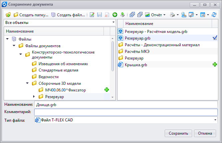222x143 pixels.
Task: Select Файлы root in tree
Action: (25, 39)
